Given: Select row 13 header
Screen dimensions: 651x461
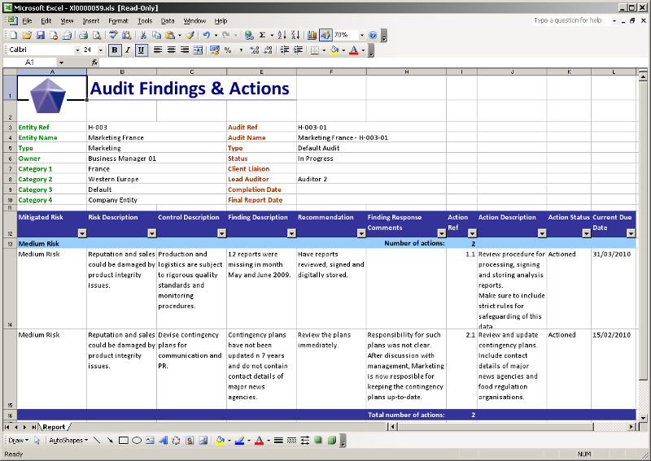Looking at the screenshot, I should coord(10,244).
